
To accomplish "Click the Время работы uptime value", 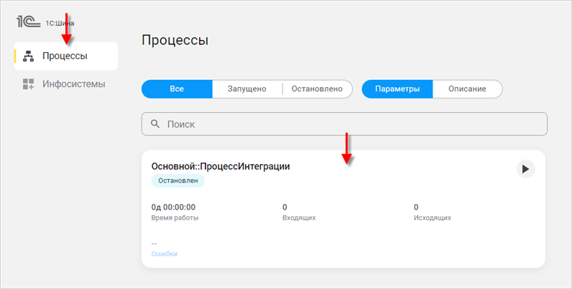I will click(173, 207).
